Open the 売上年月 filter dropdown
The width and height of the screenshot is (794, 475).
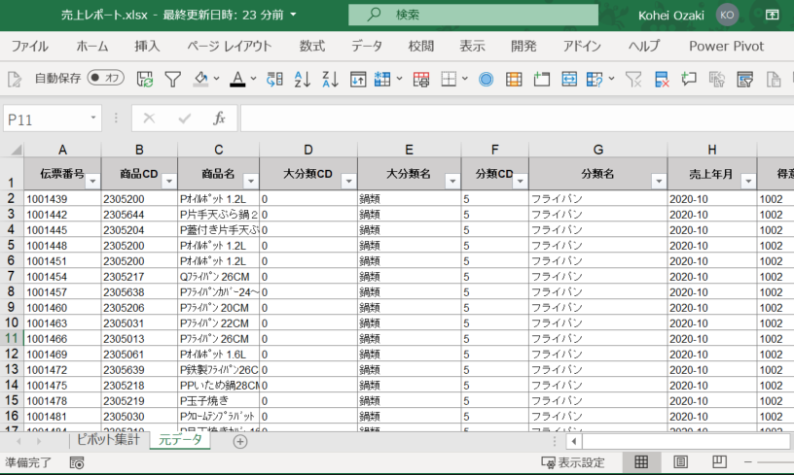[748, 181]
